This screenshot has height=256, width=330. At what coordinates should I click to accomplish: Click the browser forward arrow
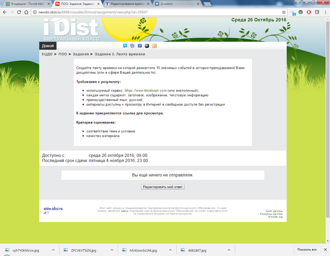click(x=12, y=12)
